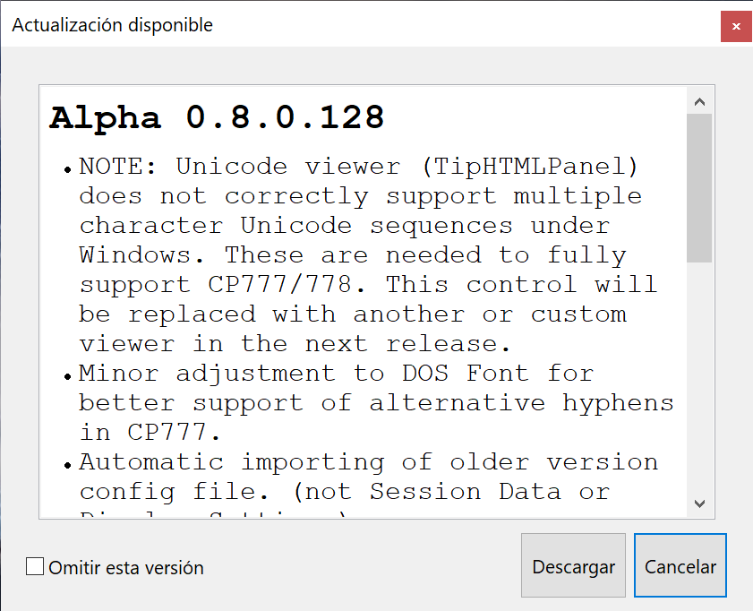Click the empty scrollbar track below the thumb

[700, 376]
